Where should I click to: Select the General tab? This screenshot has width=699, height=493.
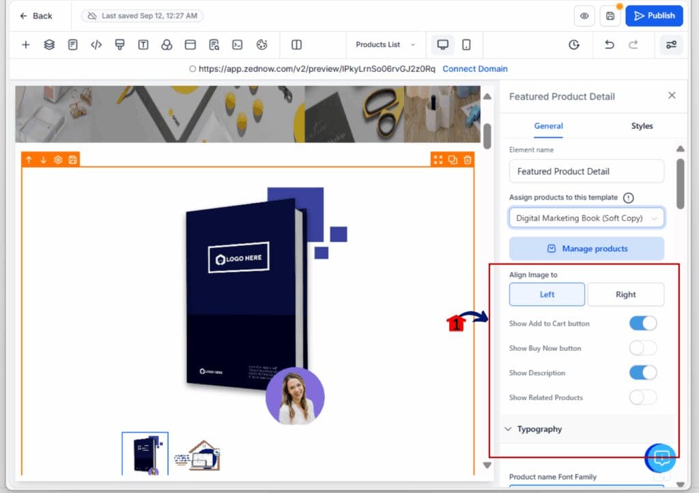click(548, 126)
